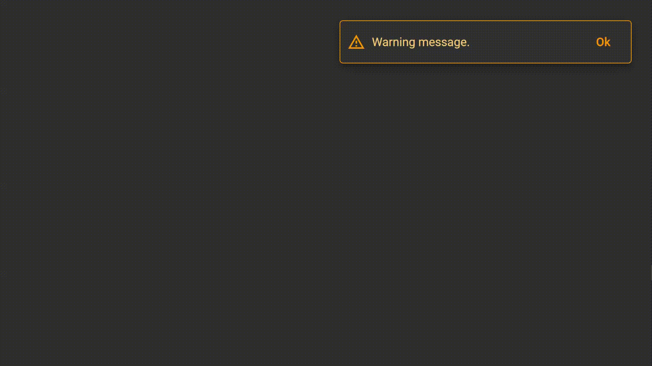Click the orange alert icon beside the message
The height and width of the screenshot is (366, 652).
356,42
